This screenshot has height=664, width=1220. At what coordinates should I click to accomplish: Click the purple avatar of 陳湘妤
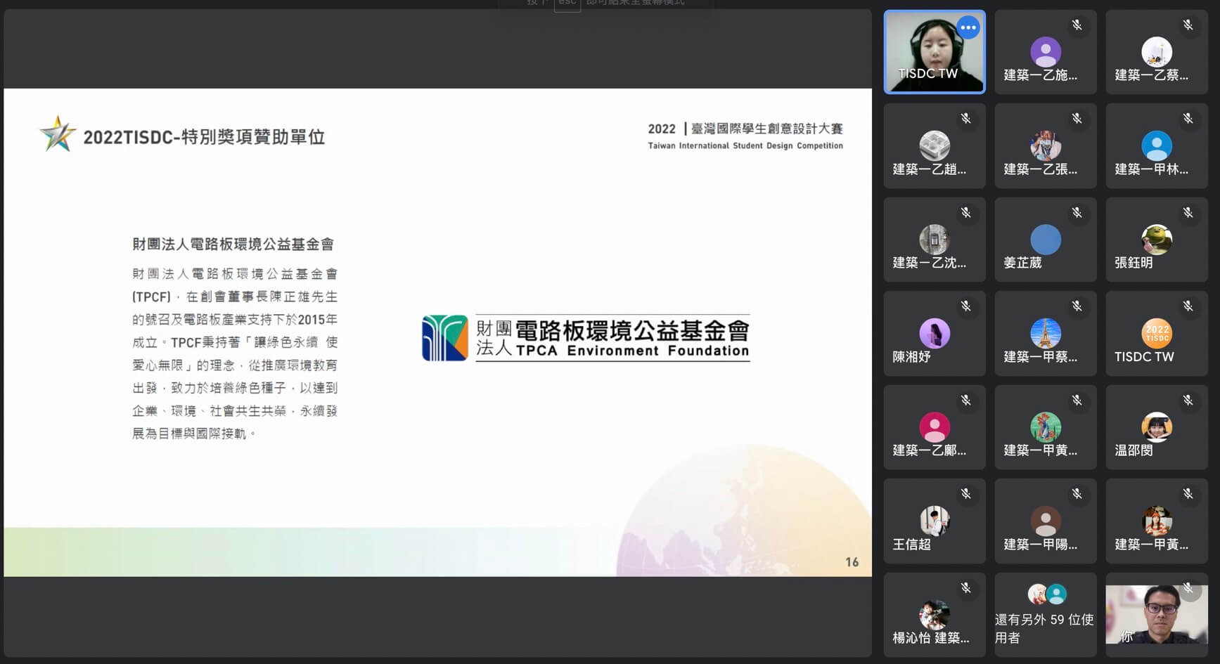point(934,333)
